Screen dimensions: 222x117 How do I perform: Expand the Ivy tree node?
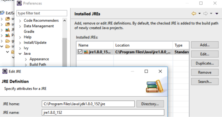(20, 48)
